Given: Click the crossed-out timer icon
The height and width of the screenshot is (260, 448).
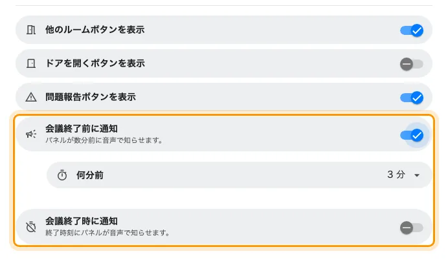Looking at the screenshot, I should click(31, 227).
